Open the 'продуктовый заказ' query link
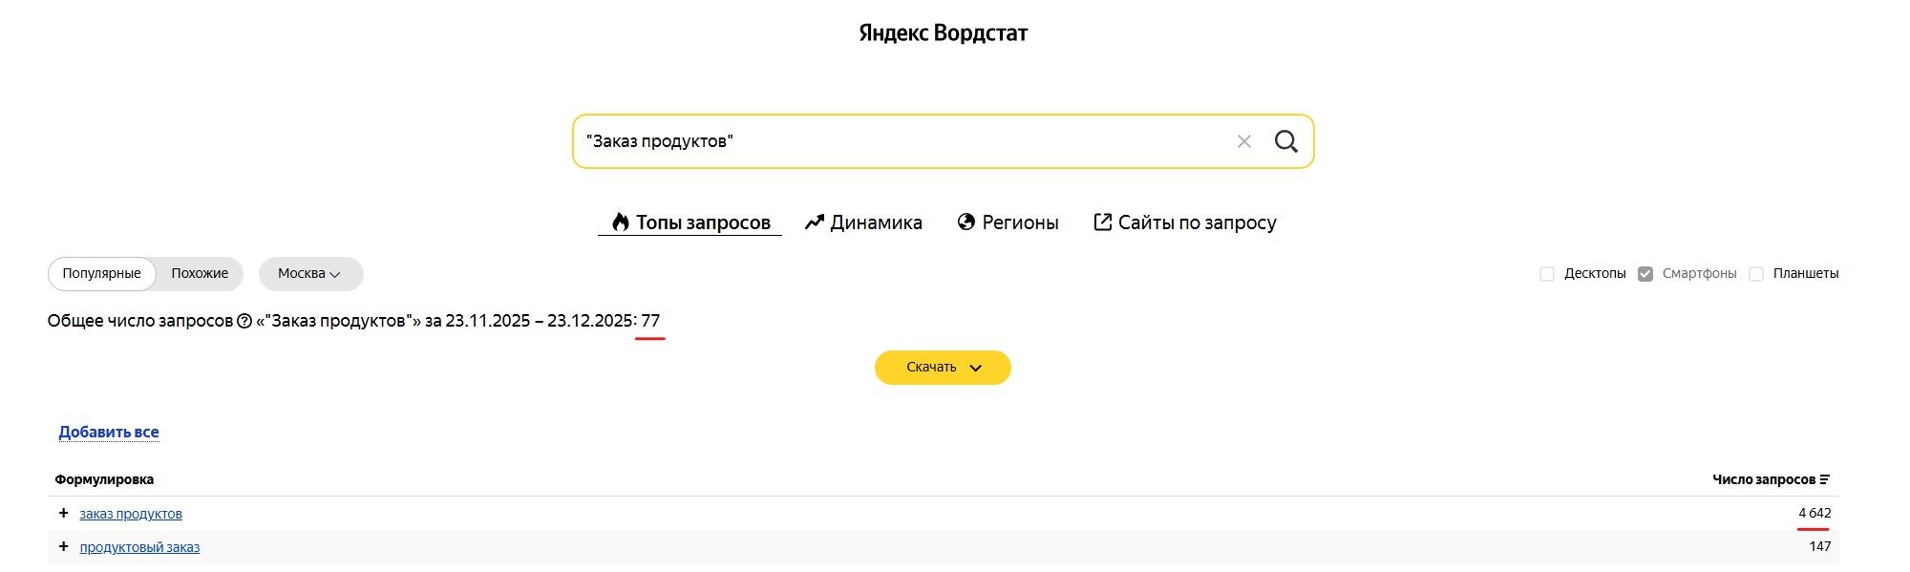 tap(139, 547)
